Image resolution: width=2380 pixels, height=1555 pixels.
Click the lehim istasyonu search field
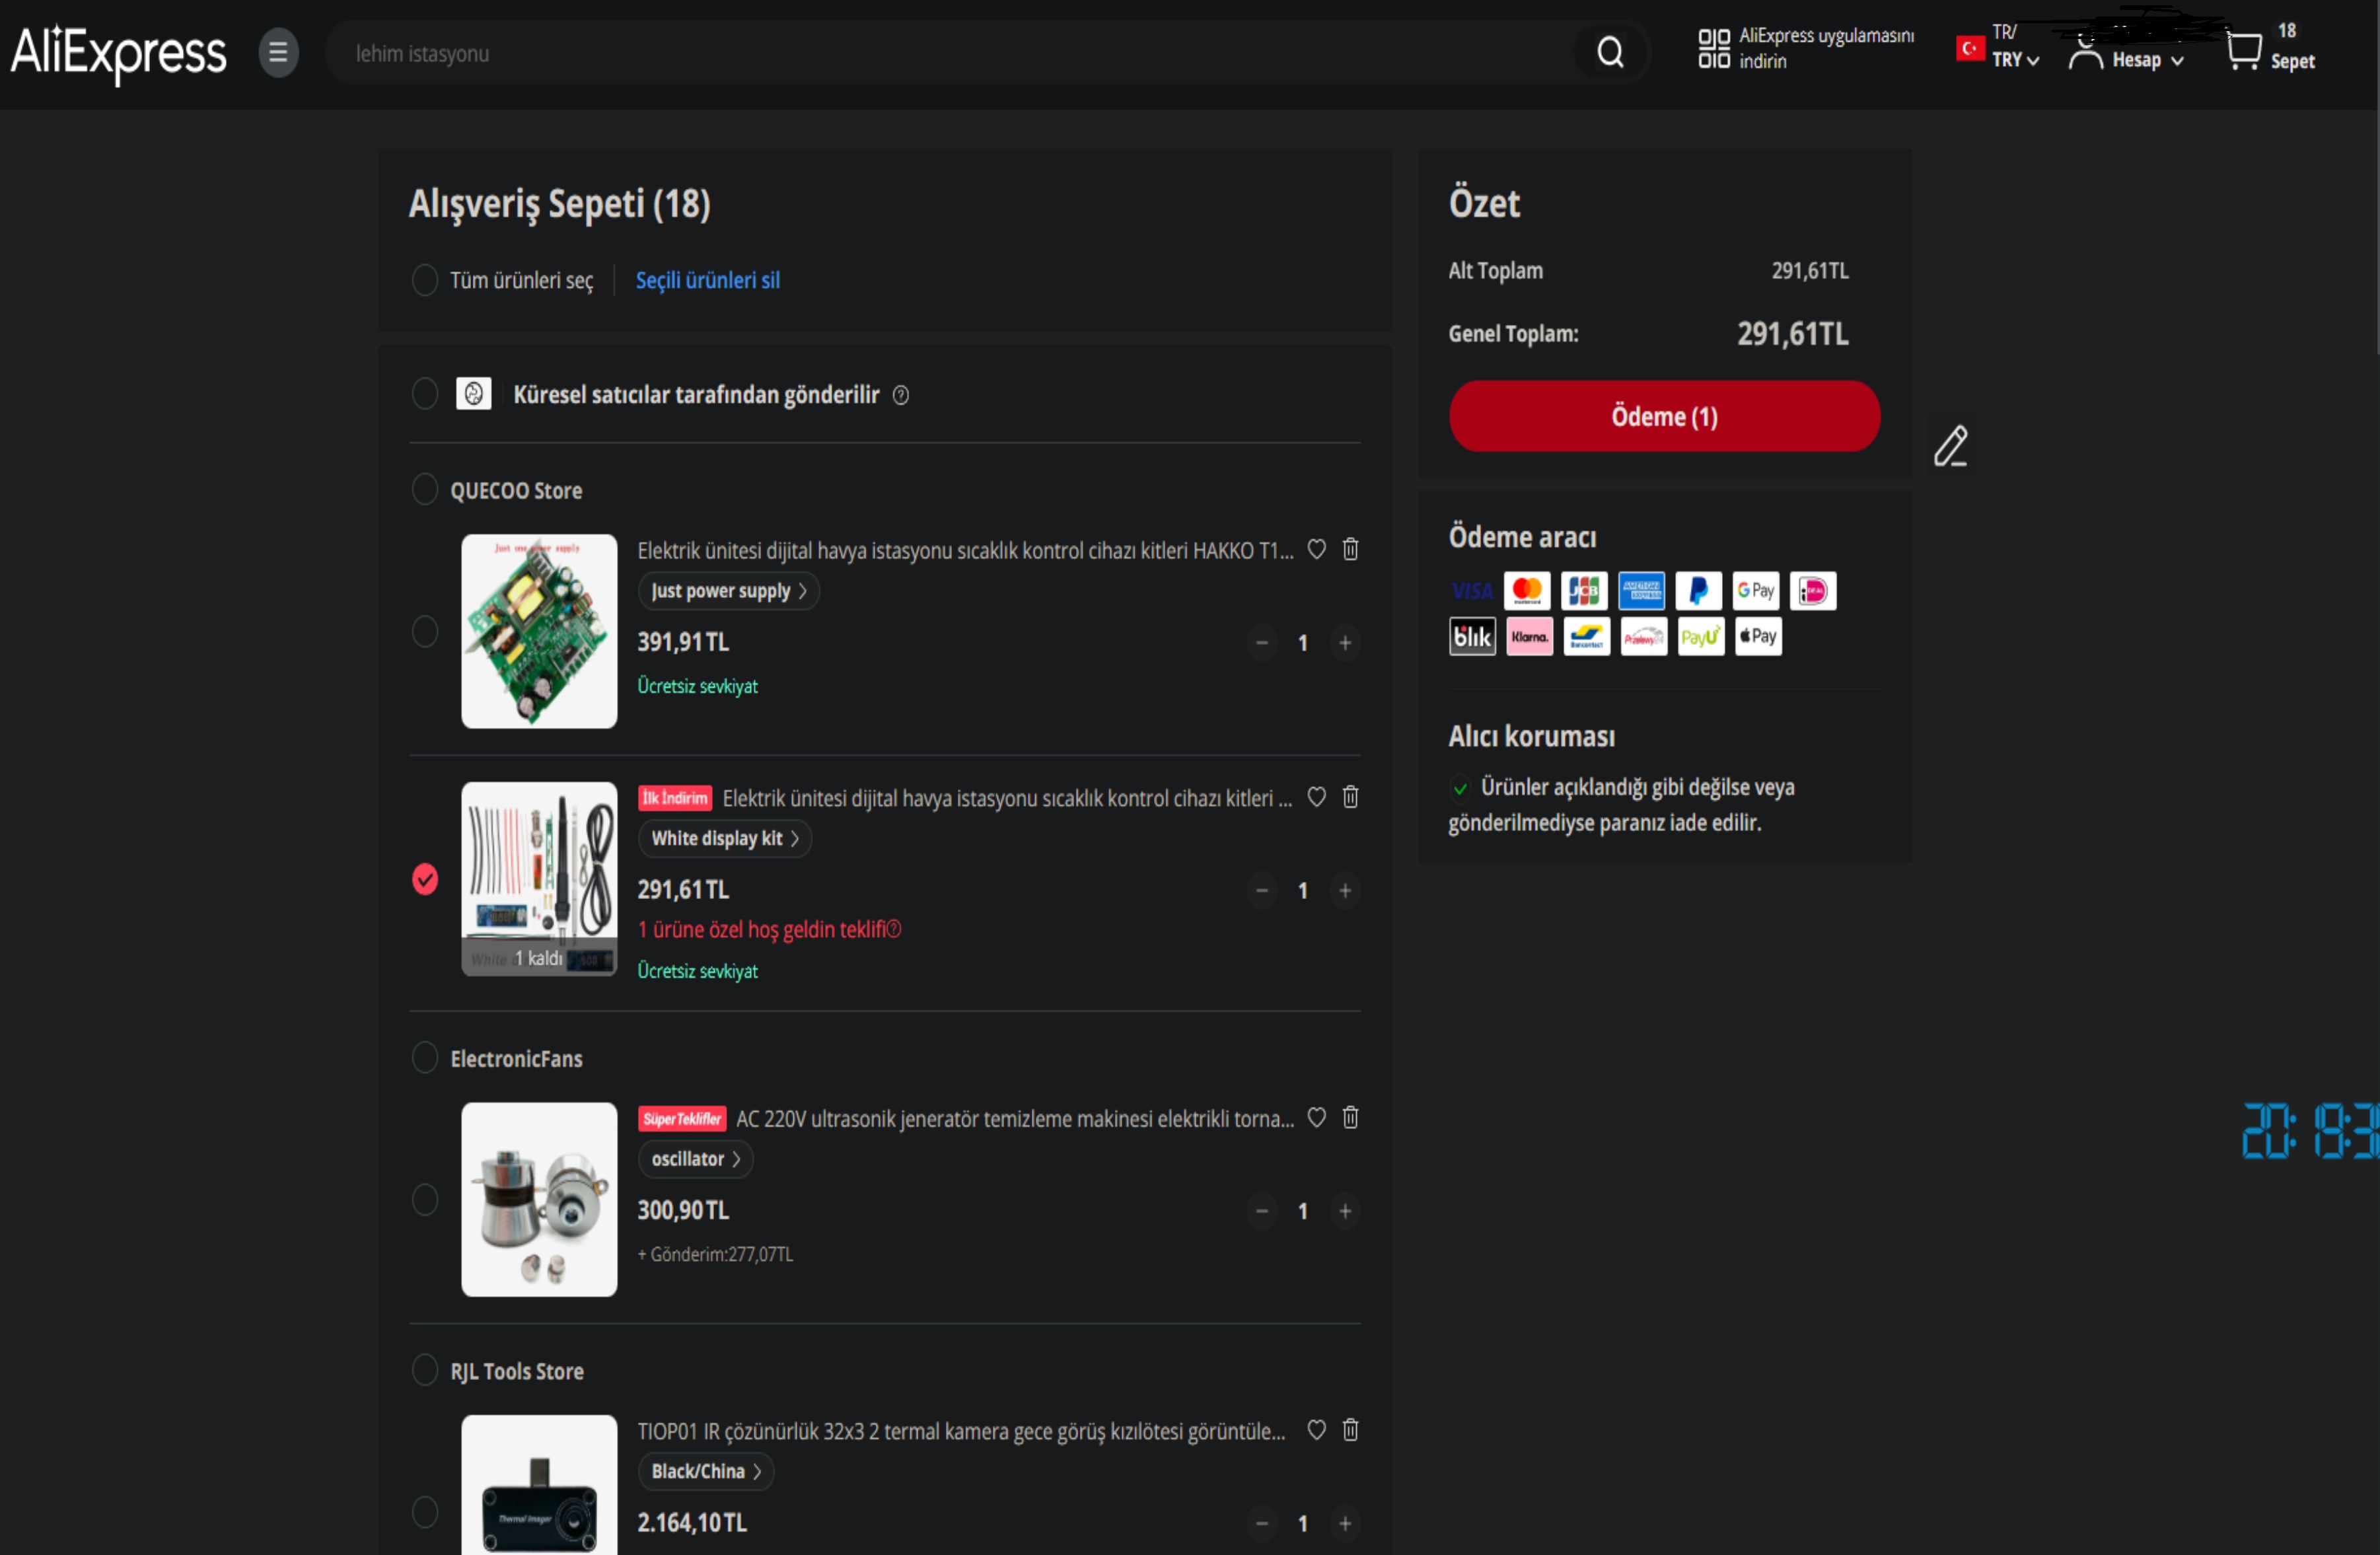click(x=950, y=53)
